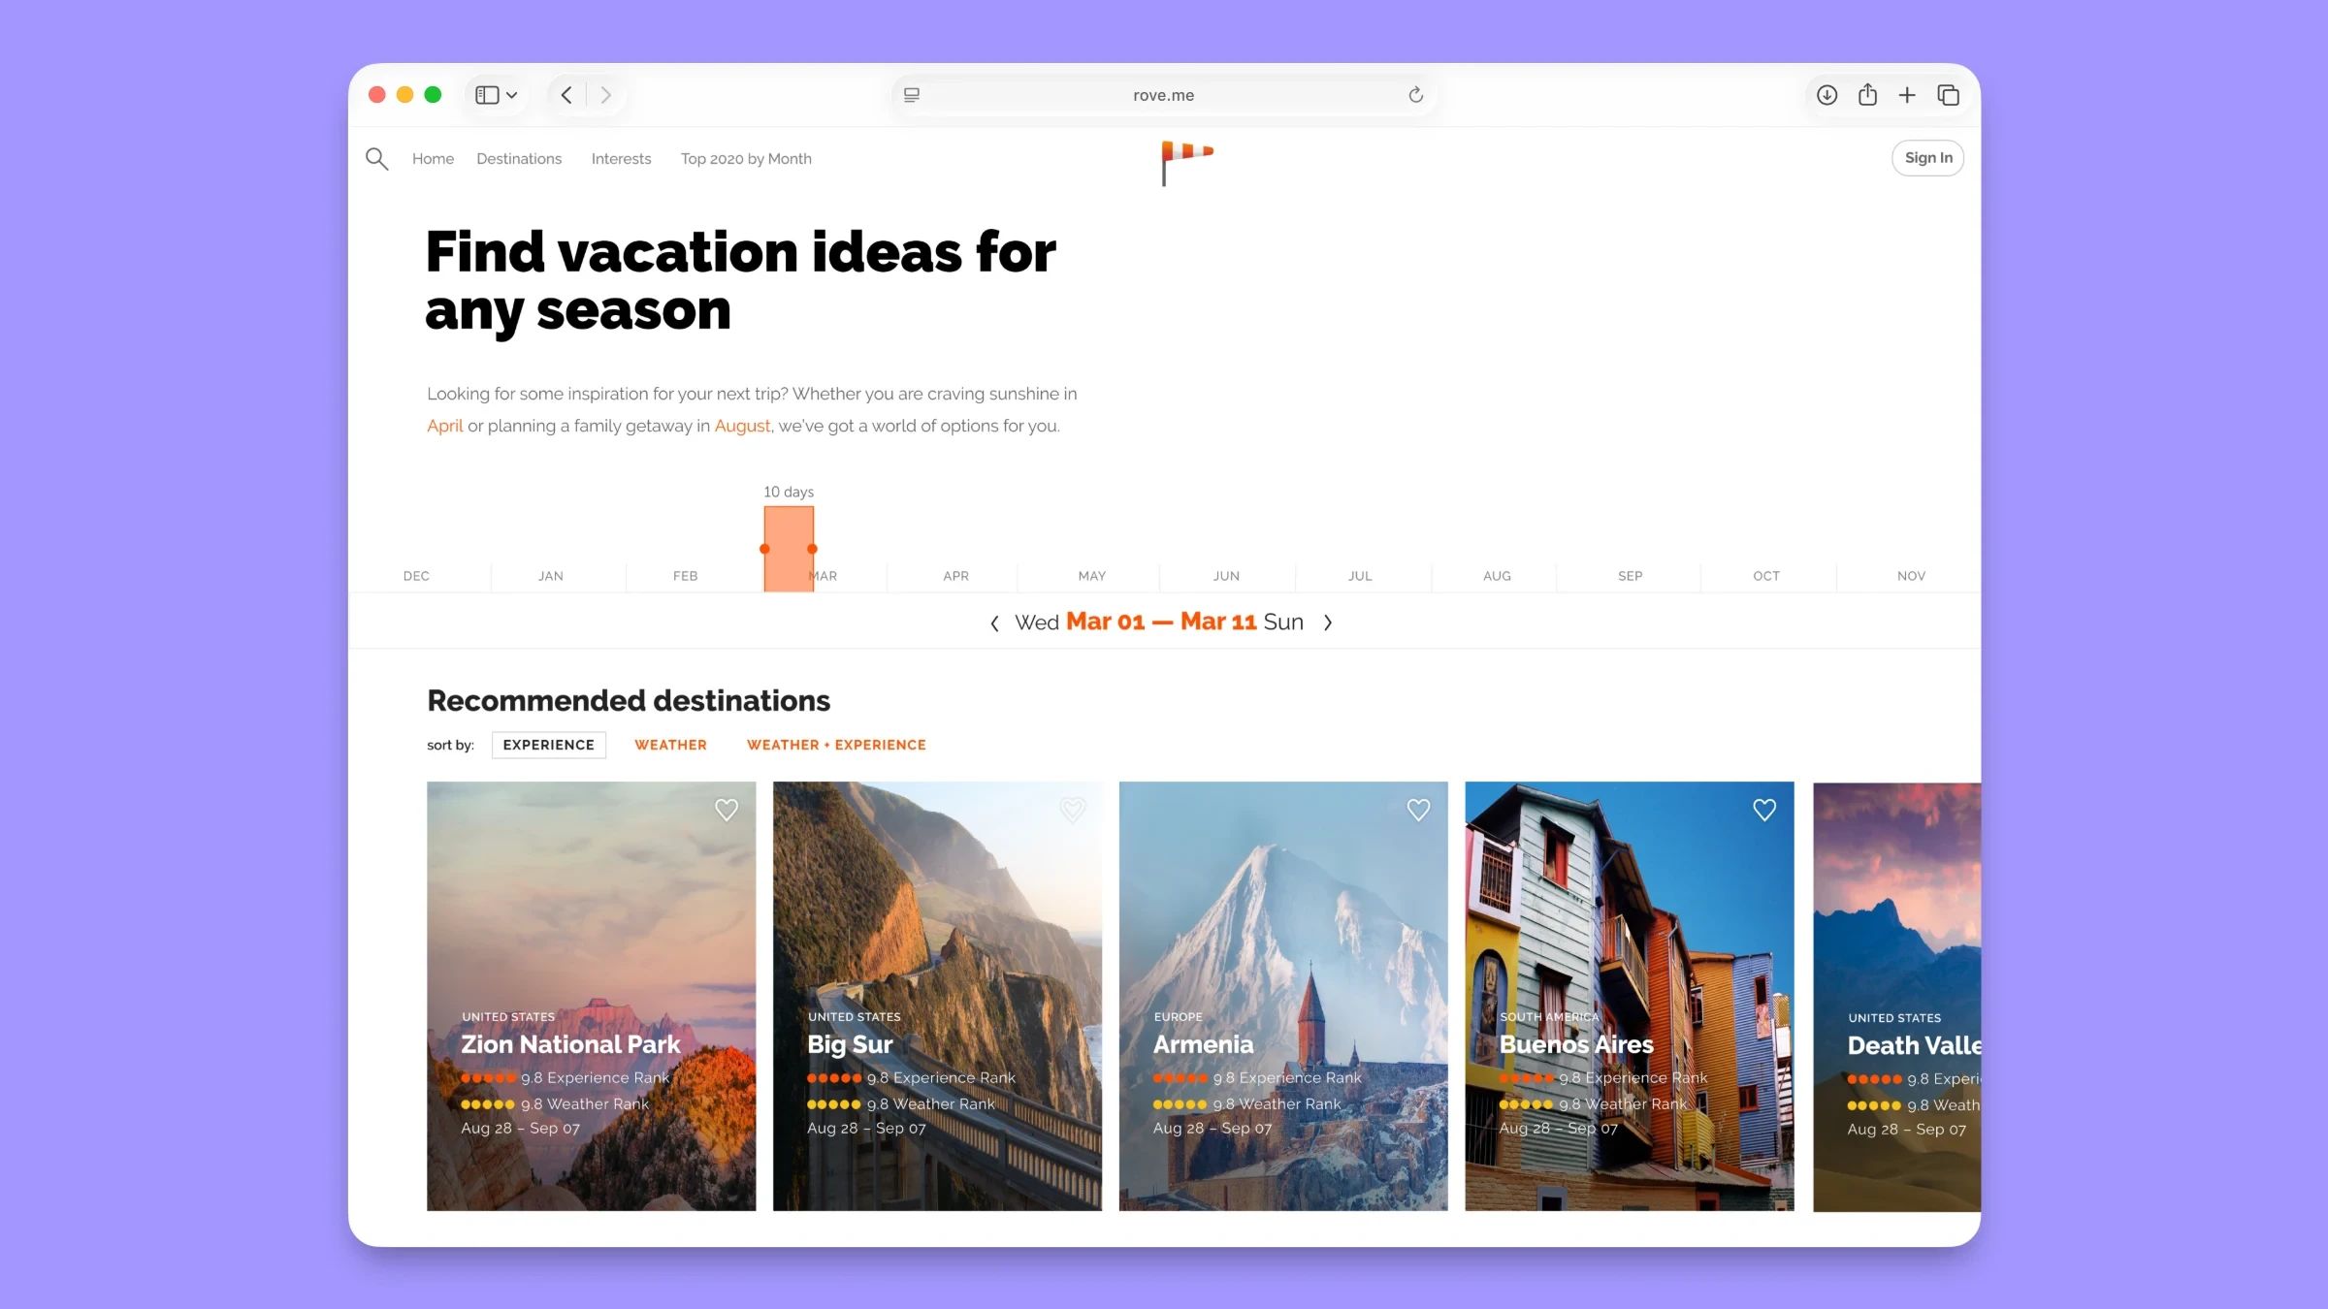Follow the April link in description

click(444, 426)
